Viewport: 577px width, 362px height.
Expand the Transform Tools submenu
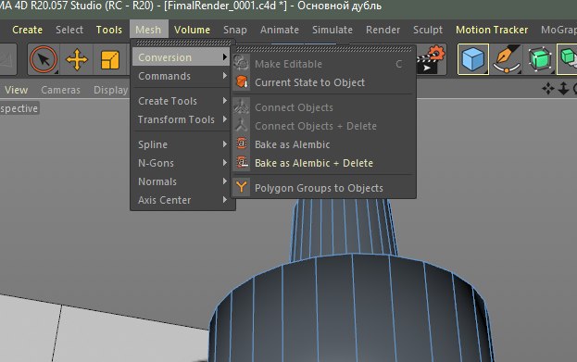182,119
